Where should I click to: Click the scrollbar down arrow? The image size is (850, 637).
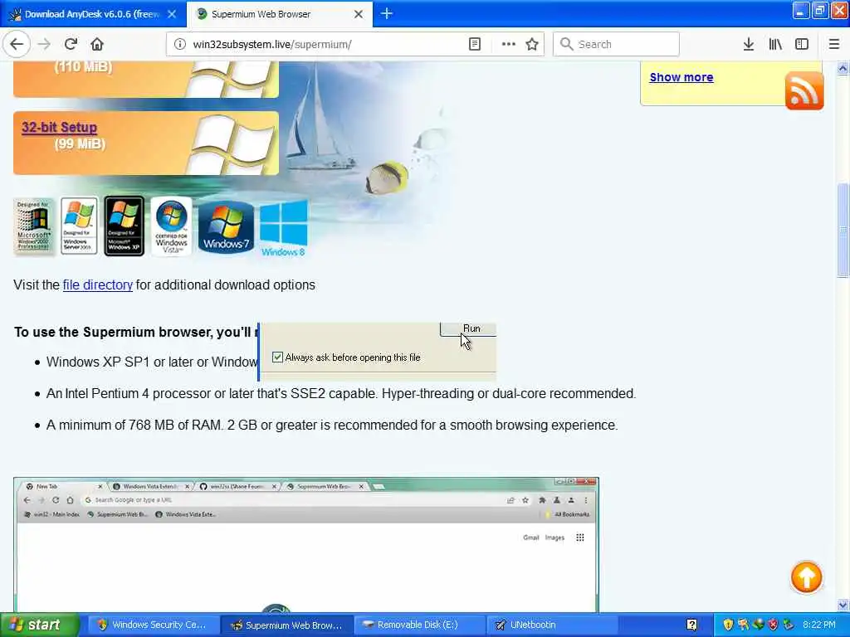click(843, 605)
